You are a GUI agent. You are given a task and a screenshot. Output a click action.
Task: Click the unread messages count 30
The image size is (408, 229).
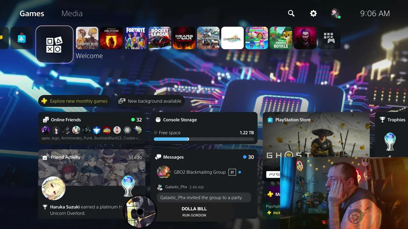click(x=248, y=157)
